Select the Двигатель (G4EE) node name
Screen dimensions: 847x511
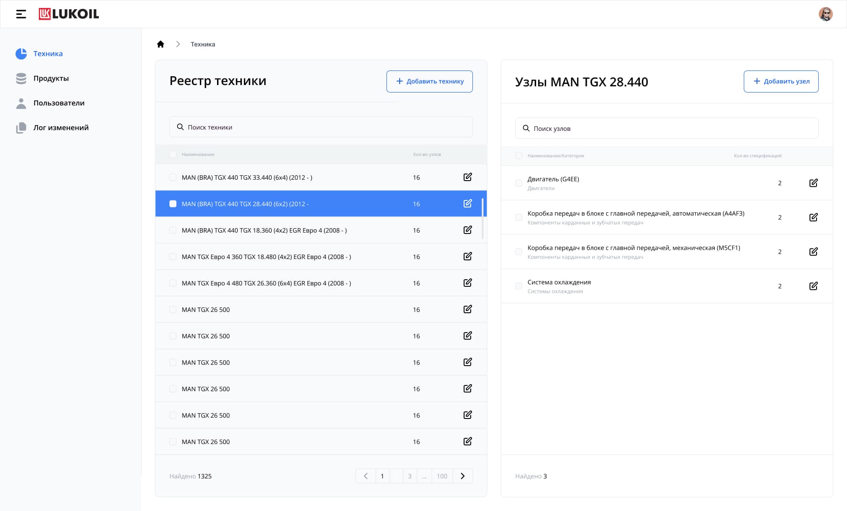pyautogui.click(x=553, y=179)
